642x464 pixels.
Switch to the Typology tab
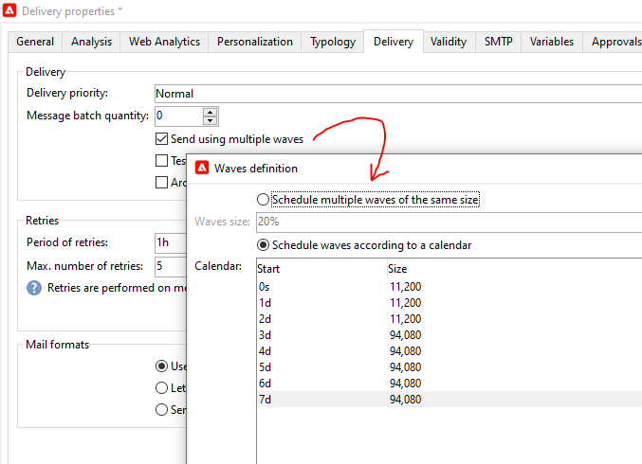tap(334, 42)
